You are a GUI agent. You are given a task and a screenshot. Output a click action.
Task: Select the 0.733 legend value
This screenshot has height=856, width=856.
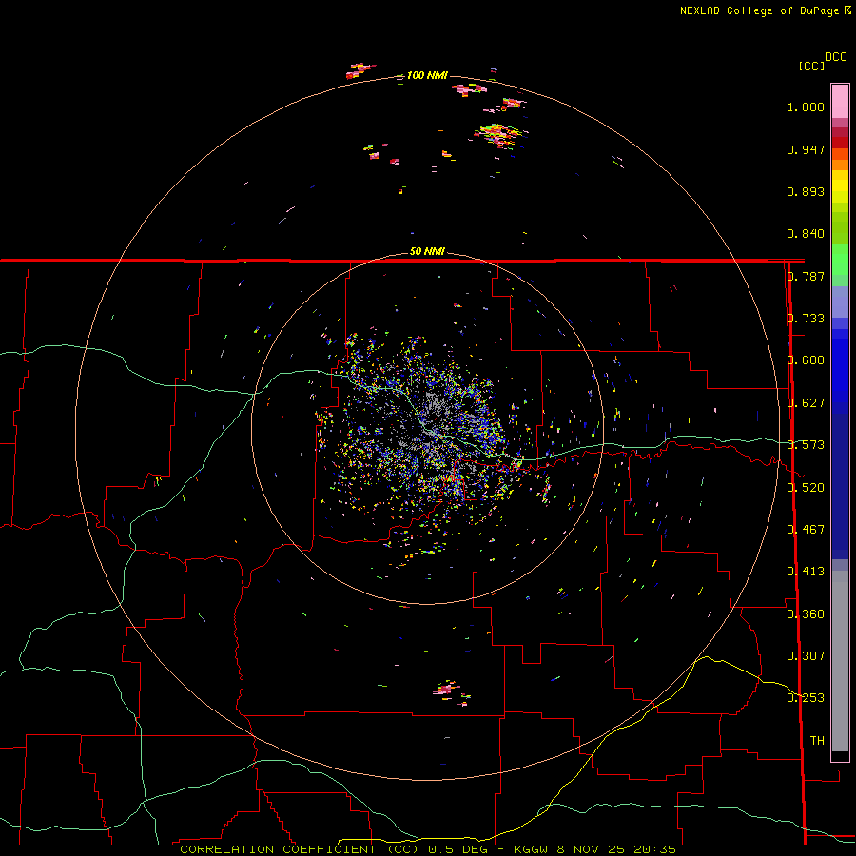(x=806, y=319)
